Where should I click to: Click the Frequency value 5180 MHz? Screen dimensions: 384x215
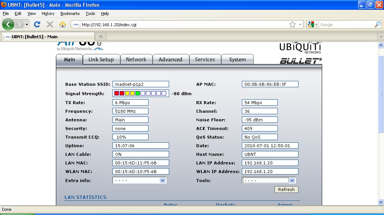pos(130,111)
